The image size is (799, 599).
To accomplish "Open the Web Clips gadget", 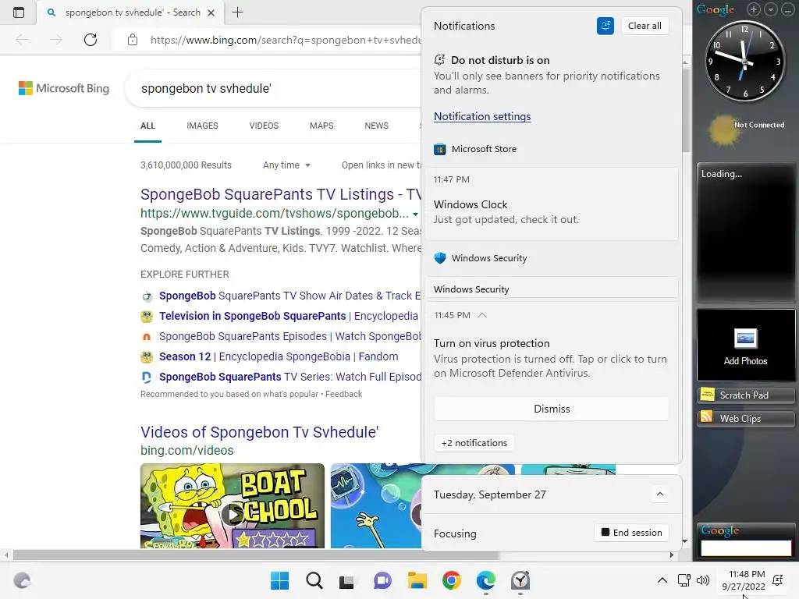I will [745, 418].
